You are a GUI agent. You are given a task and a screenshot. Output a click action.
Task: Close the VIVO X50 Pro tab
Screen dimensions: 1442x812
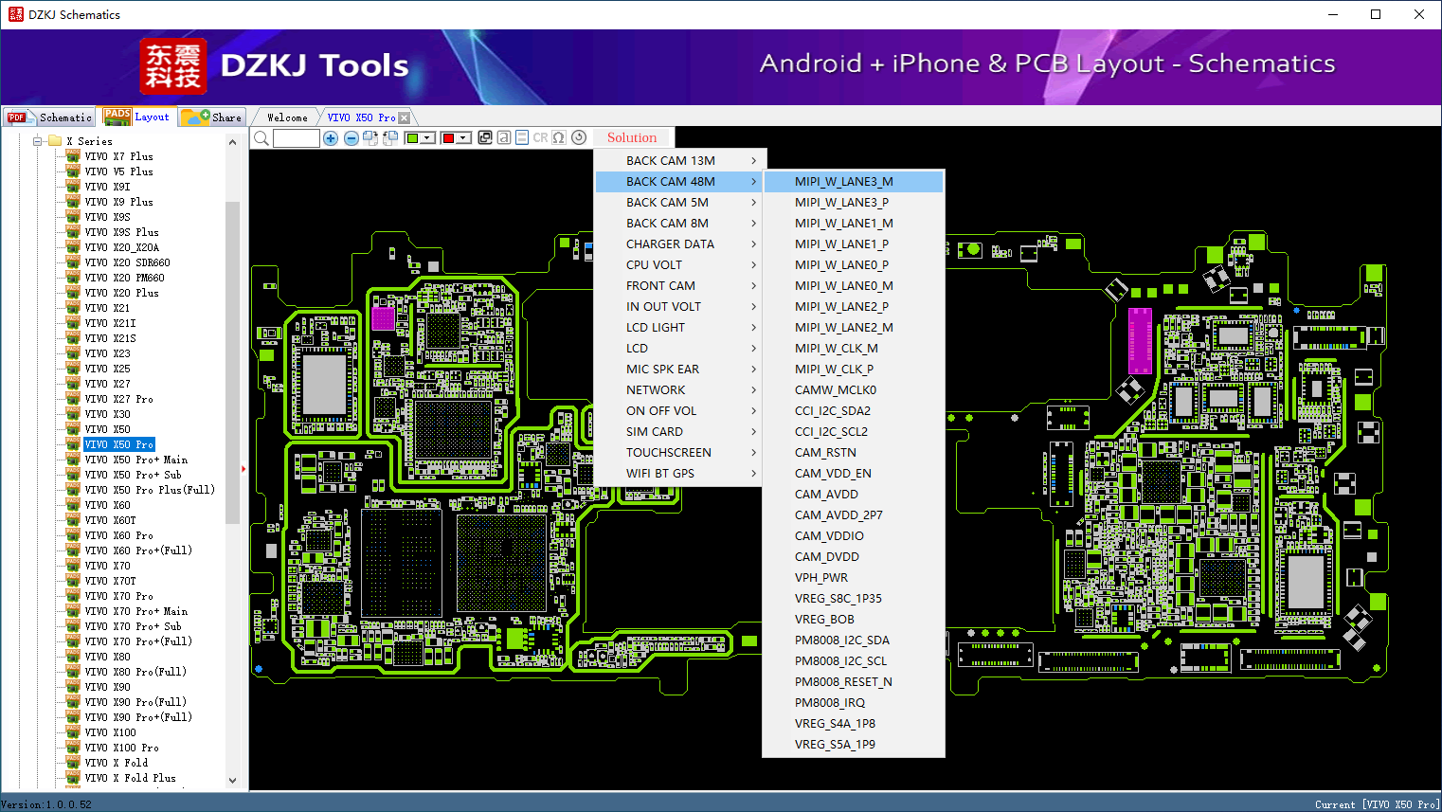[x=405, y=117]
